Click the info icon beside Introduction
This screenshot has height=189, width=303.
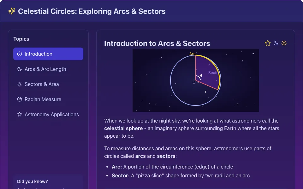[x=20, y=54]
